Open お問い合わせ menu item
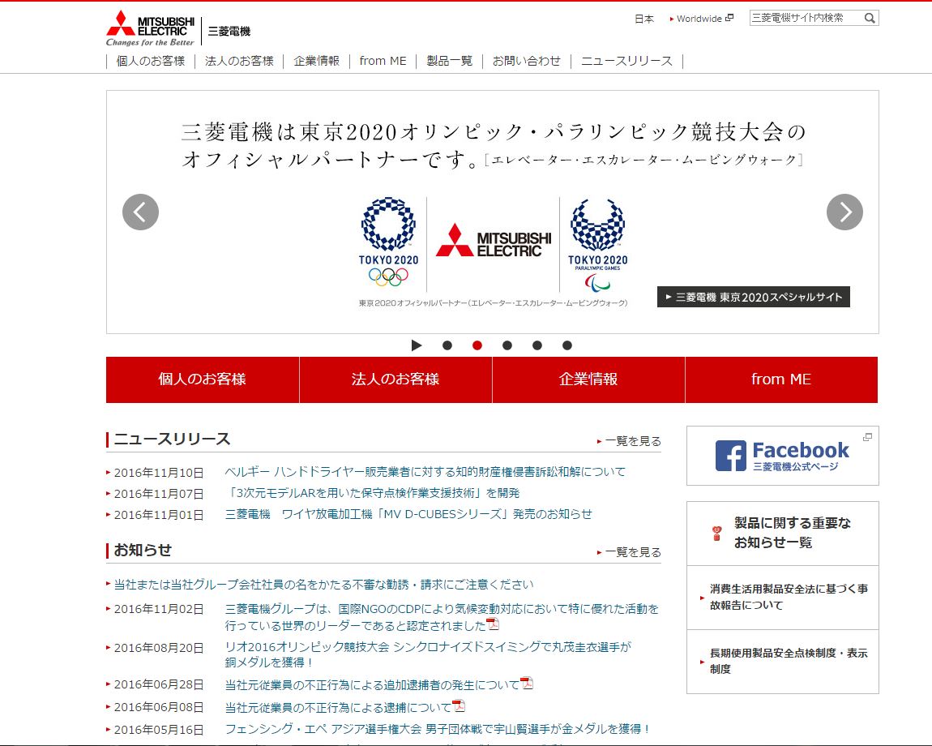The image size is (932, 746). click(527, 61)
